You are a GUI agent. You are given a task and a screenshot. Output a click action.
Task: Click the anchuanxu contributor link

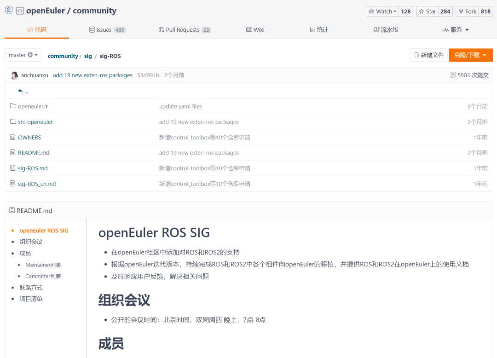[x=35, y=75]
